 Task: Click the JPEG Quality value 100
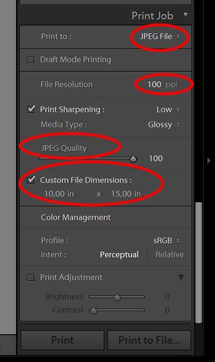coord(156,159)
